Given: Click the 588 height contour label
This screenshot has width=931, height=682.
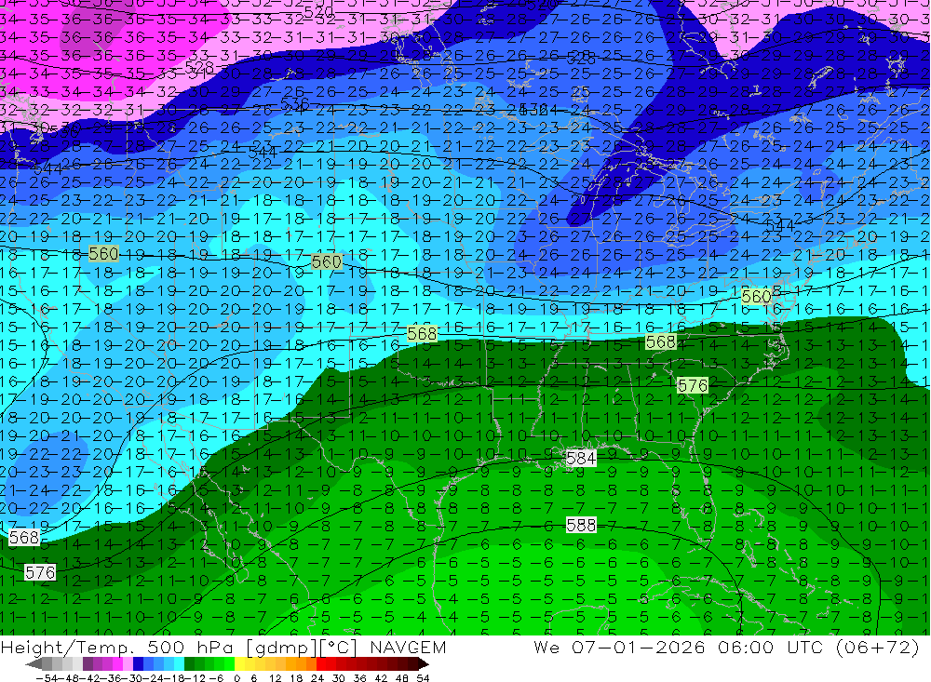Looking at the screenshot, I should [x=581, y=526].
